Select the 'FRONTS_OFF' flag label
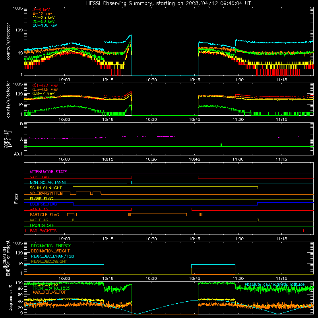Screen dimensions: 318x318 [x=42, y=225]
